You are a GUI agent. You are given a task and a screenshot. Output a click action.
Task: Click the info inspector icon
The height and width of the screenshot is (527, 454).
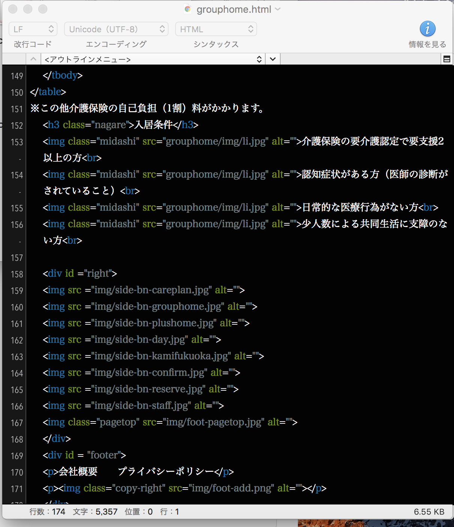pos(427,29)
